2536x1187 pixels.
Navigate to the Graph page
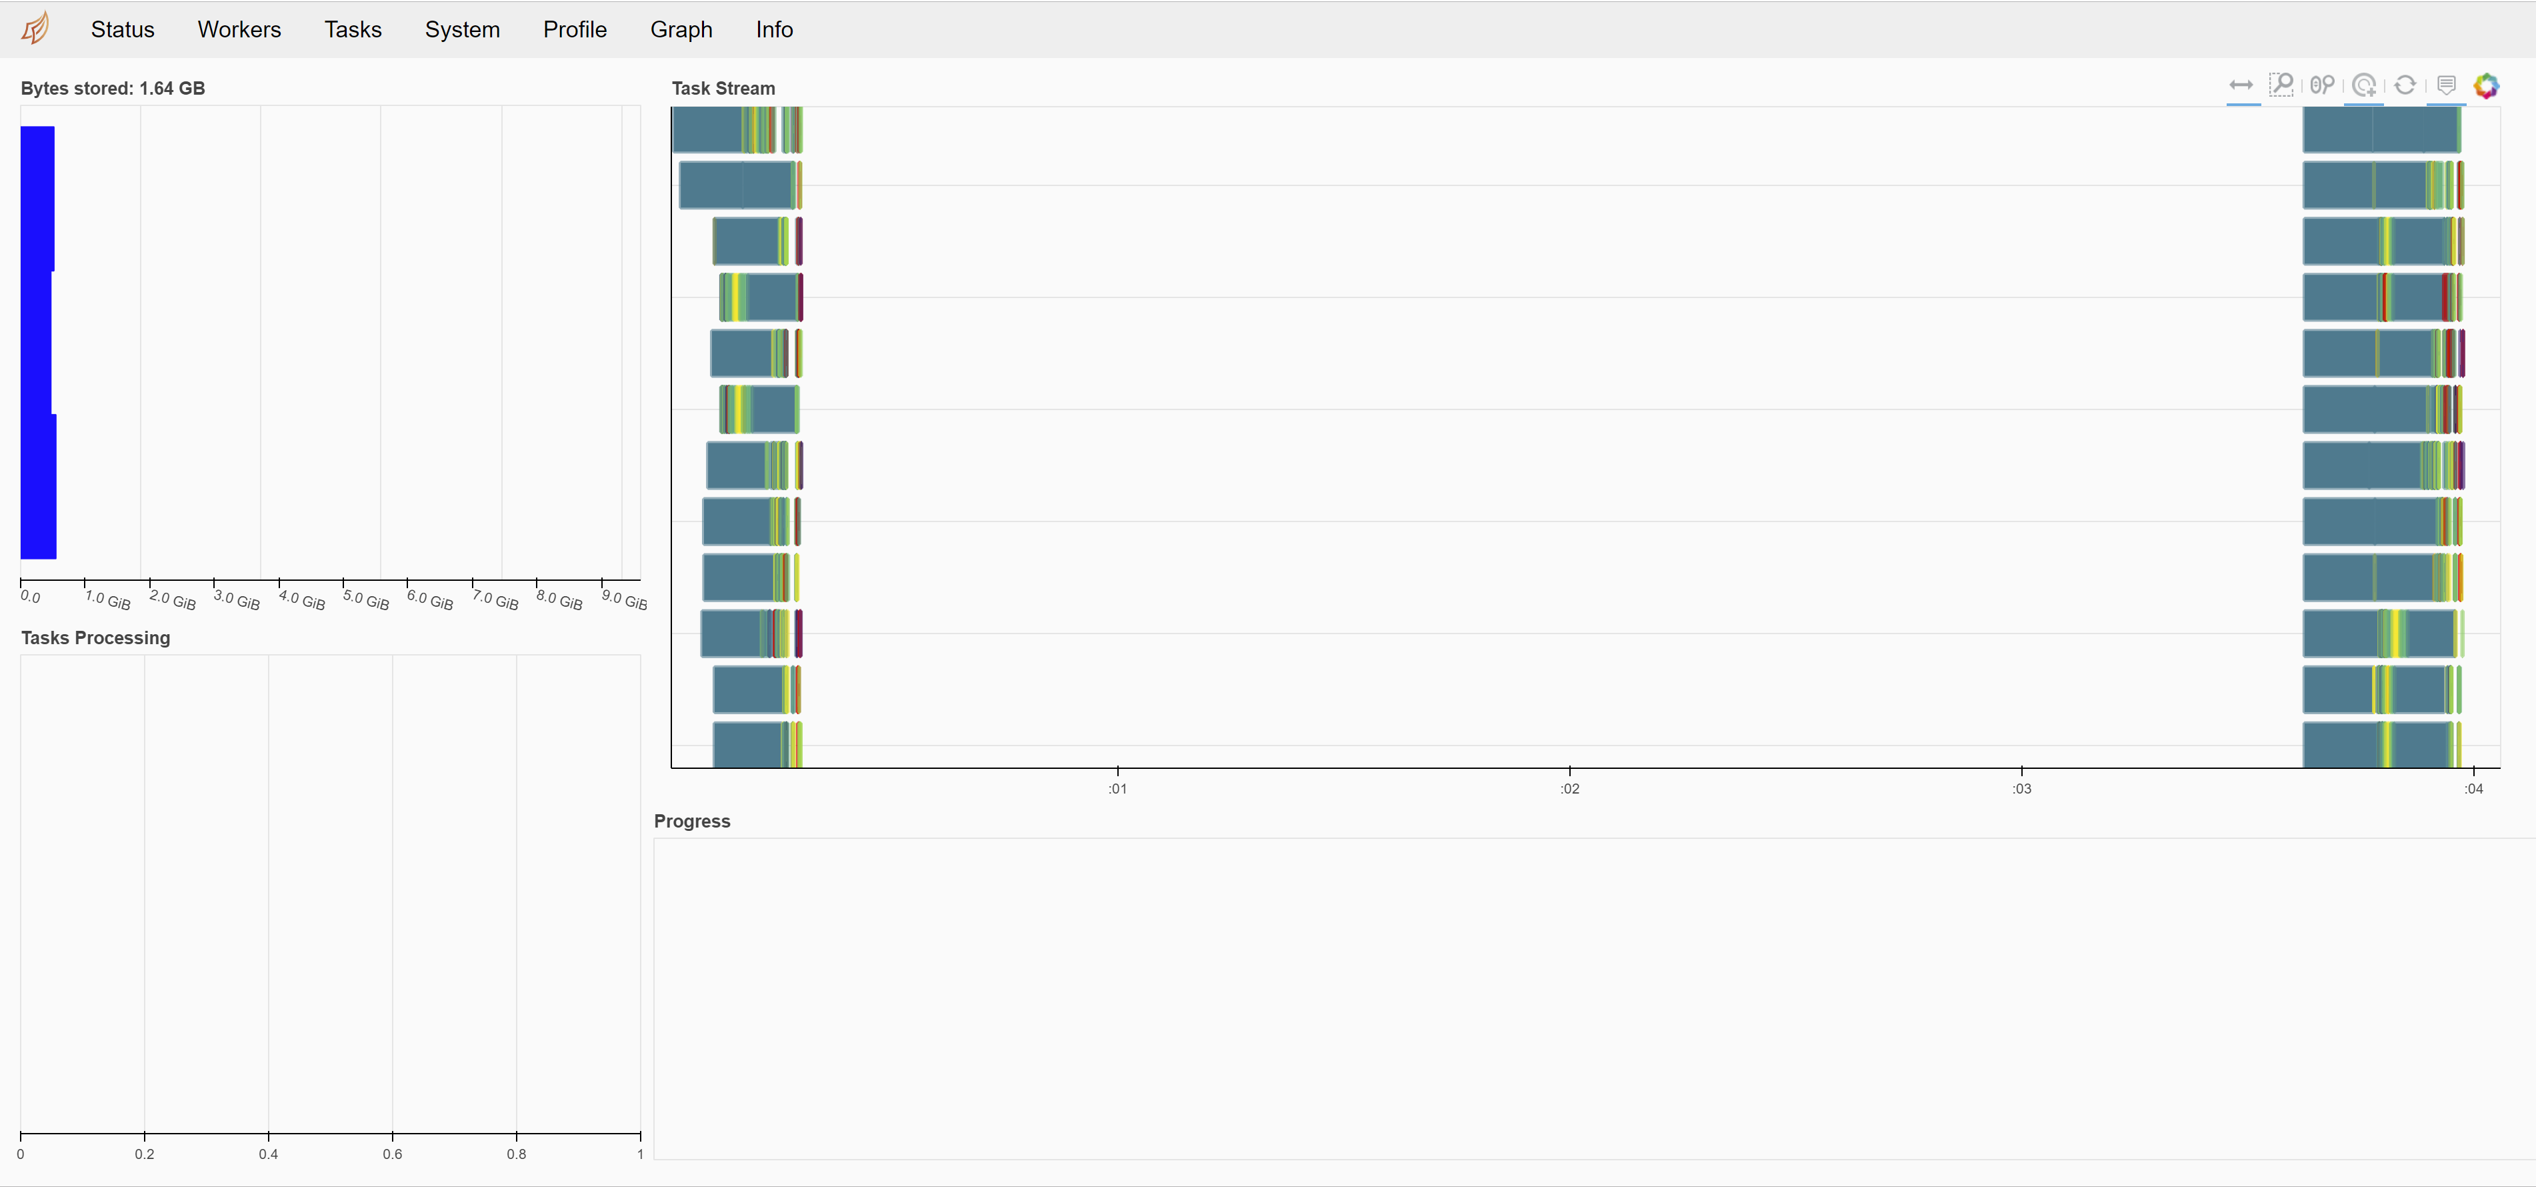[x=680, y=29]
